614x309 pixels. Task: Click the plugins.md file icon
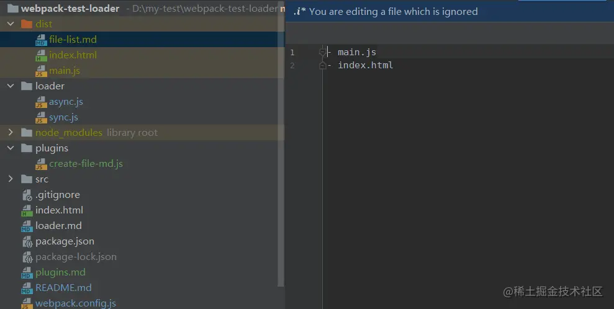click(27, 272)
